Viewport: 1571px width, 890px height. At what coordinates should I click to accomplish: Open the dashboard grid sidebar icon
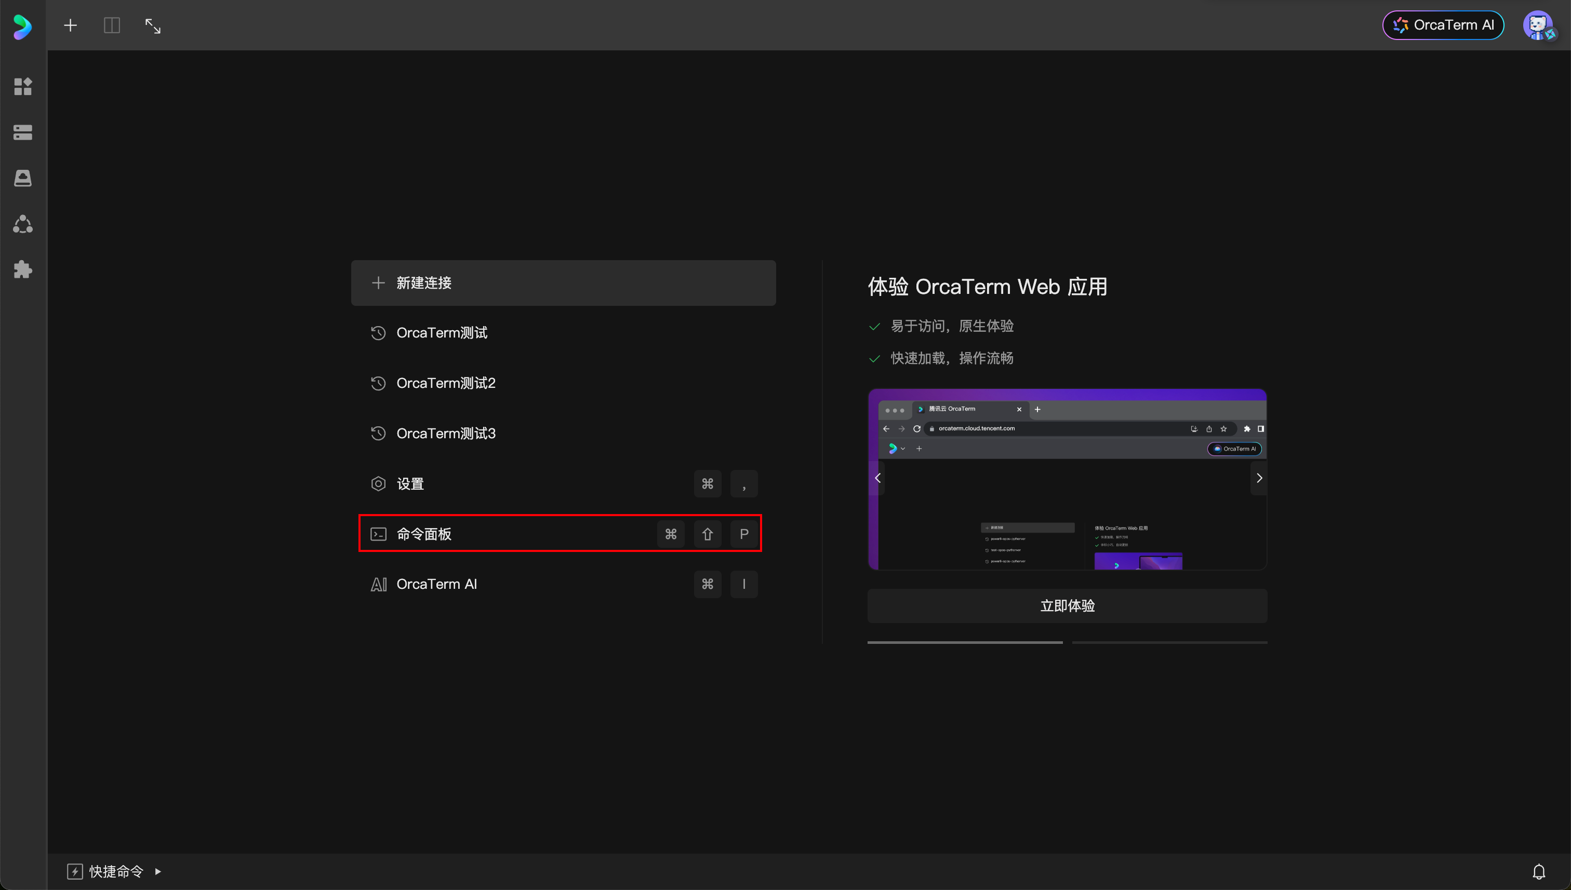pyautogui.click(x=23, y=86)
